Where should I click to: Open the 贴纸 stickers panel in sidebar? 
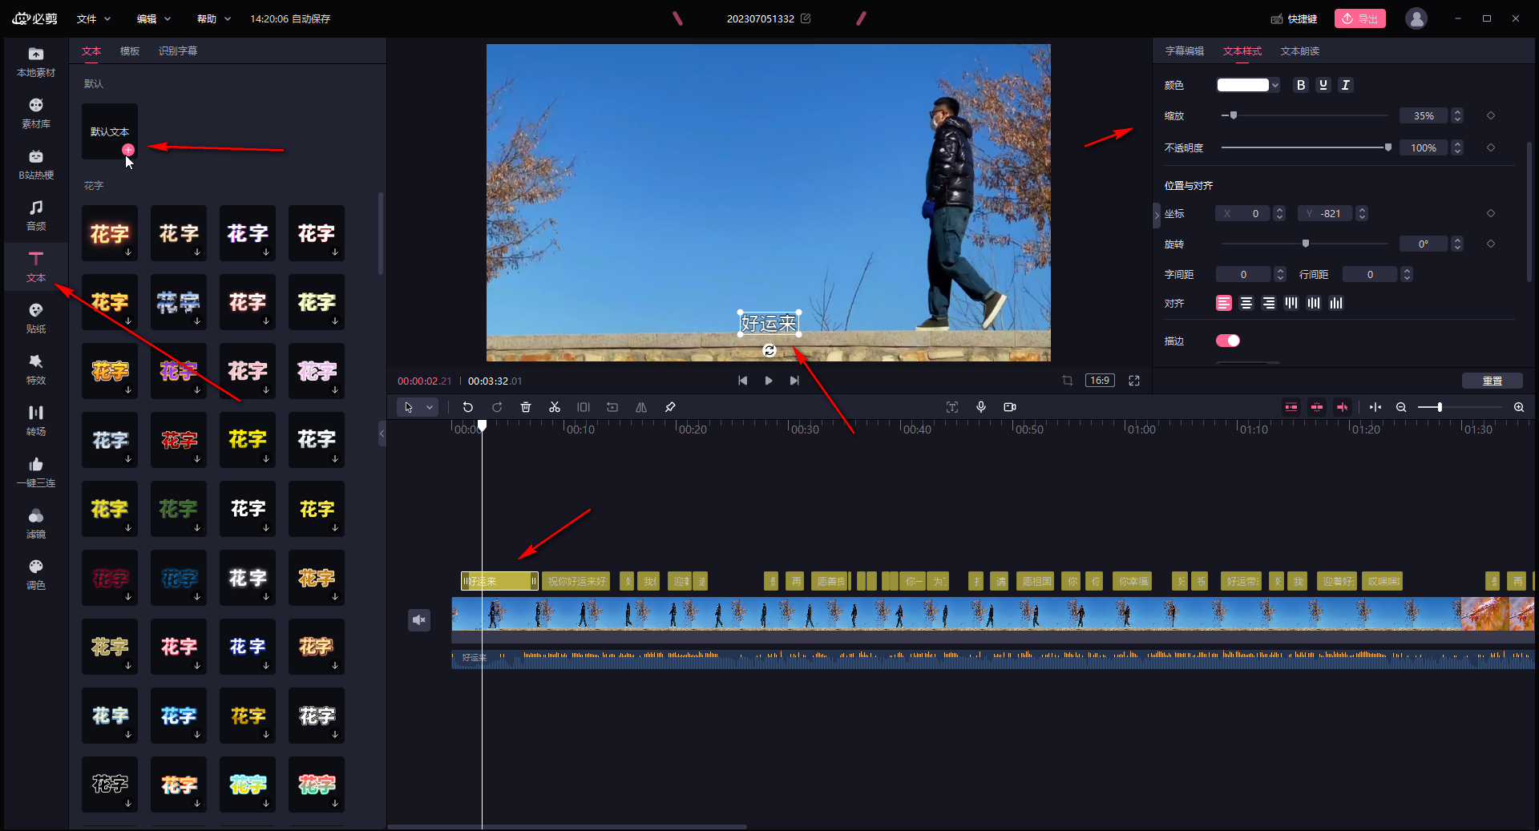coord(36,317)
